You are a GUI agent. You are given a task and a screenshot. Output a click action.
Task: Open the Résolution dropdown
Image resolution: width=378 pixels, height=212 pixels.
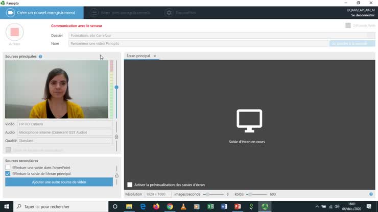(158, 194)
